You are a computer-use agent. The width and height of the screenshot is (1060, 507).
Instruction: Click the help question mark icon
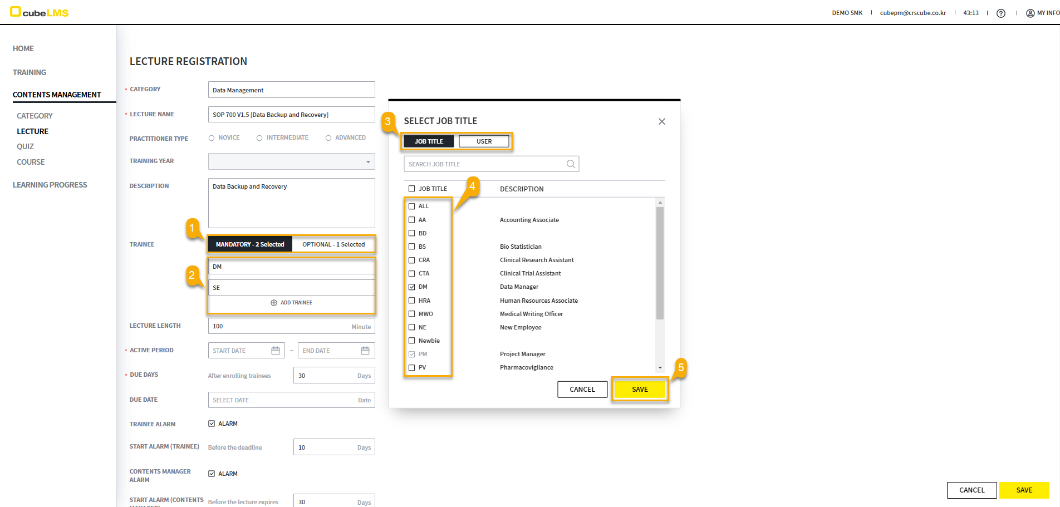click(x=1000, y=13)
